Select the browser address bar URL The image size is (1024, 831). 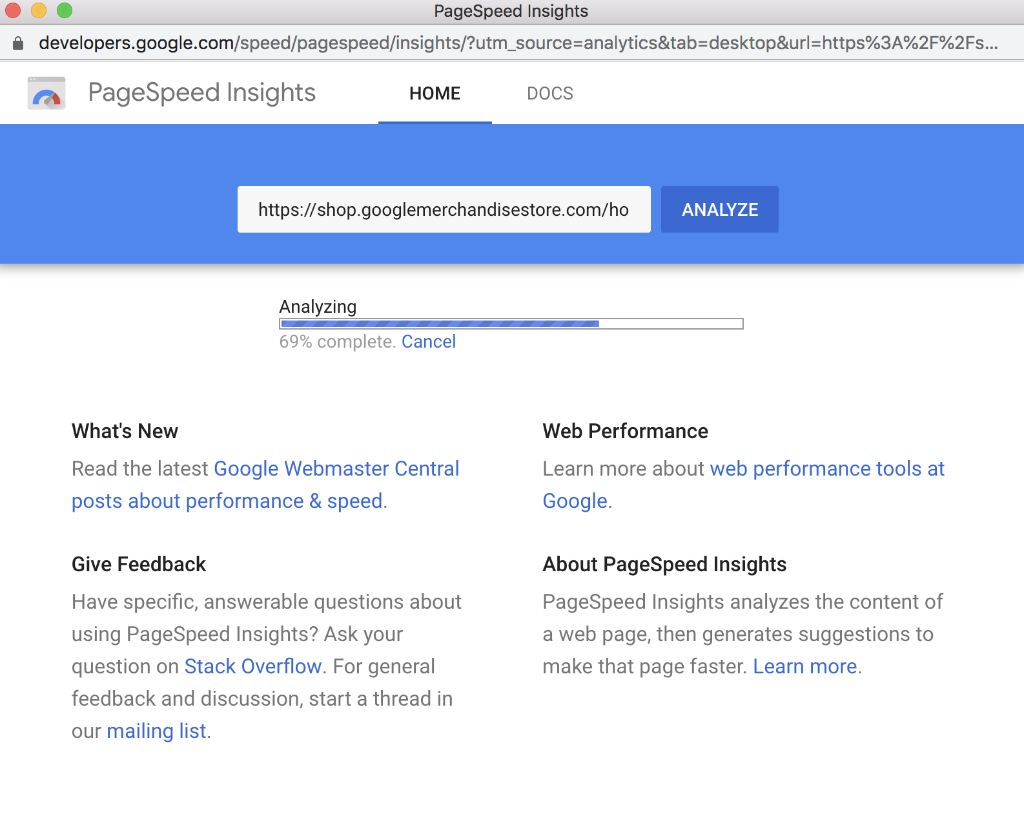coord(518,43)
